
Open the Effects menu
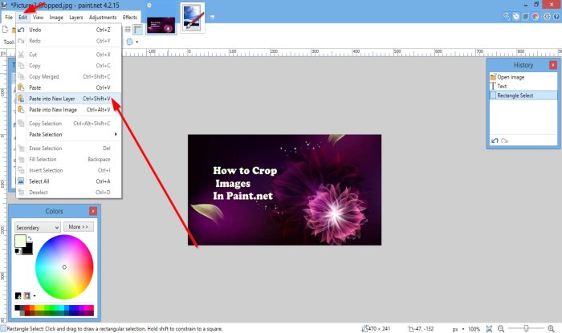(x=130, y=17)
